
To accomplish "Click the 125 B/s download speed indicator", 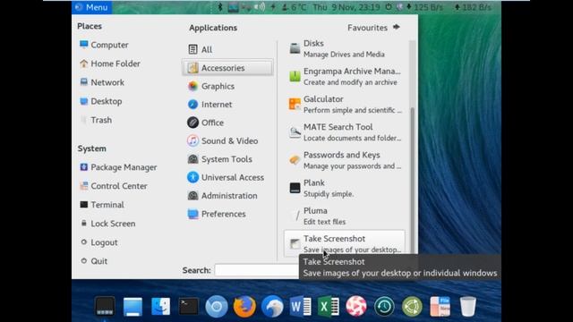I will pyautogui.click(x=424, y=7).
